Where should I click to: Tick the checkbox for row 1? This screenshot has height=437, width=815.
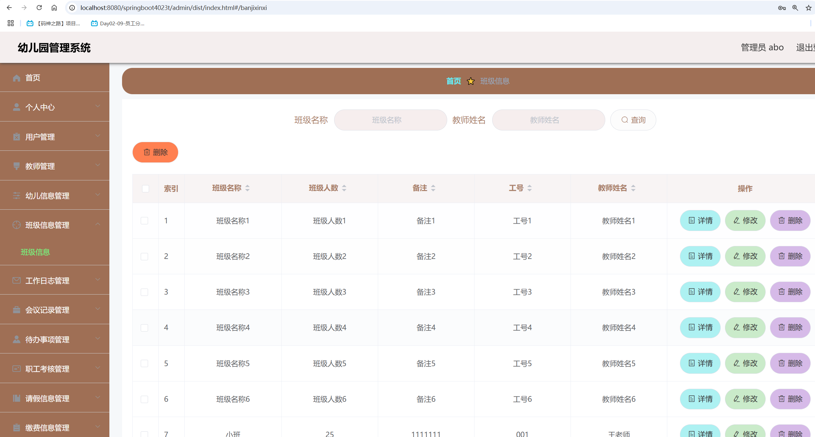click(144, 221)
